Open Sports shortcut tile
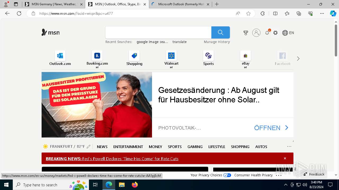Viewport: 339px width, 190px height. [208, 58]
